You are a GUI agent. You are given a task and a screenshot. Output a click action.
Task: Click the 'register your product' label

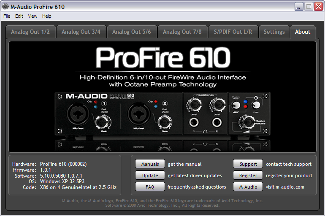(289, 175)
